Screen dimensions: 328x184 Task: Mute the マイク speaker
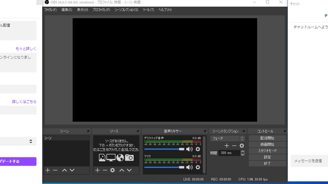point(189,167)
